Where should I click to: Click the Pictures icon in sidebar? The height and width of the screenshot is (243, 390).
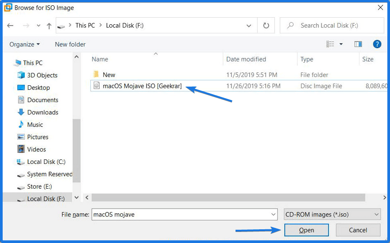tap(21, 137)
